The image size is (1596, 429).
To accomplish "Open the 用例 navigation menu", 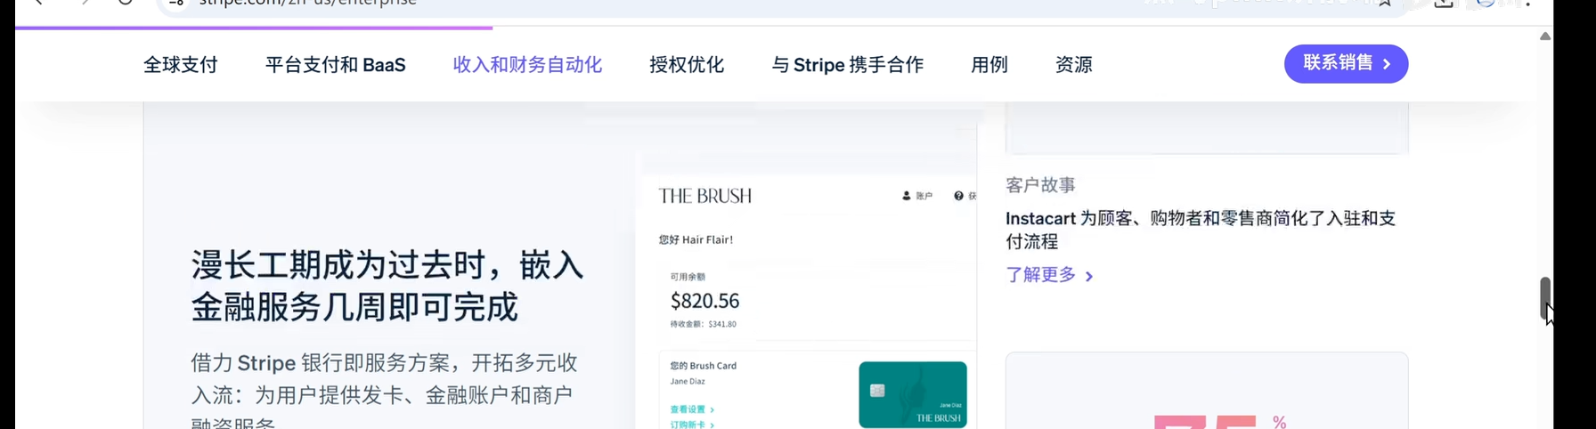I will [x=989, y=65].
